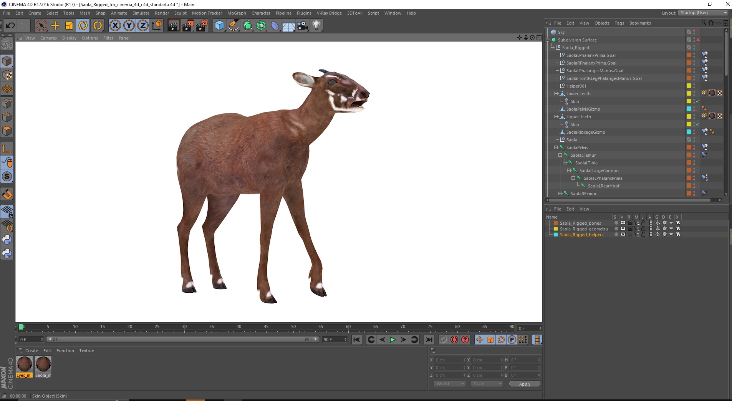Image resolution: width=732 pixels, height=401 pixels.
Task: Collapse the Lower_teeth node
Action: [556, 94]
